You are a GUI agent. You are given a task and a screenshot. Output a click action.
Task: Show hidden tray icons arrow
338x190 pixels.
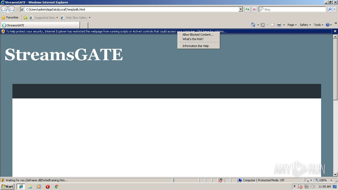click(294, 186)
